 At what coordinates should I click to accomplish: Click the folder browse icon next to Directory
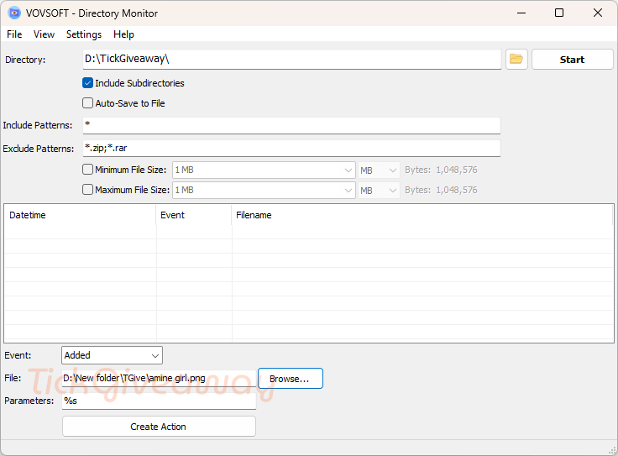516,60
